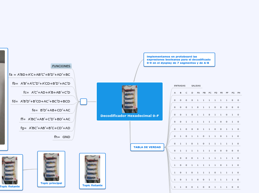
Task: Select the fh= GND branch
Action: click(x=62, y=137)
